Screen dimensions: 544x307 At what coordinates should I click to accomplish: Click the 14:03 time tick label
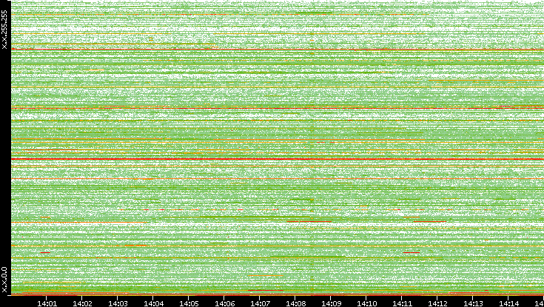click(118, 303)
